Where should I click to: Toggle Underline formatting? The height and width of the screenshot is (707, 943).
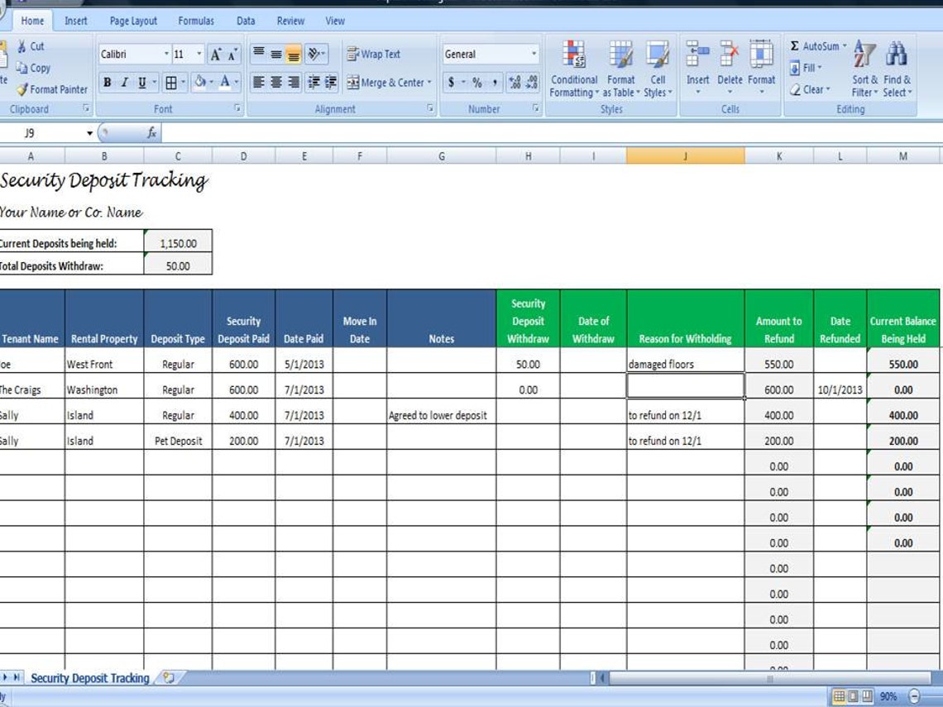(x=142, y=83)
